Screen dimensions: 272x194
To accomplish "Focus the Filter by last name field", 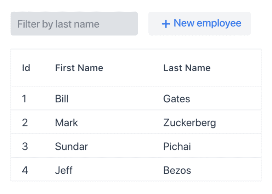I will click(x=74, y=24).
